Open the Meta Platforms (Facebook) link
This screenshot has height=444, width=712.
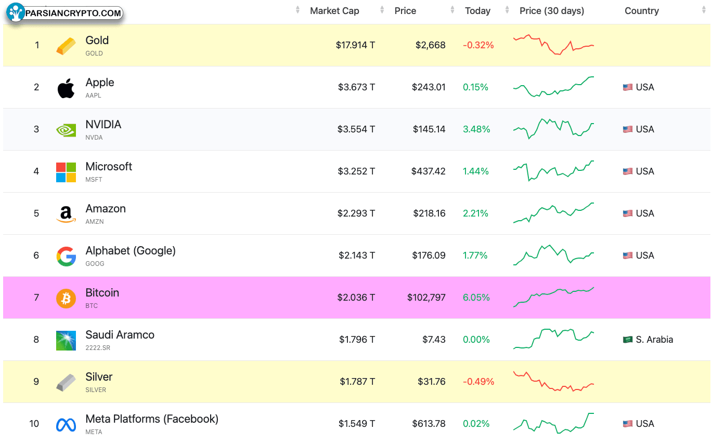152,419
